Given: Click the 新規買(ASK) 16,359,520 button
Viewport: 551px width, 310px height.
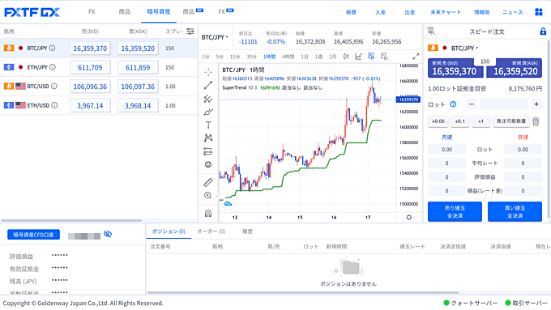Looking at the screenshot, I should click(x=515, y=68).
